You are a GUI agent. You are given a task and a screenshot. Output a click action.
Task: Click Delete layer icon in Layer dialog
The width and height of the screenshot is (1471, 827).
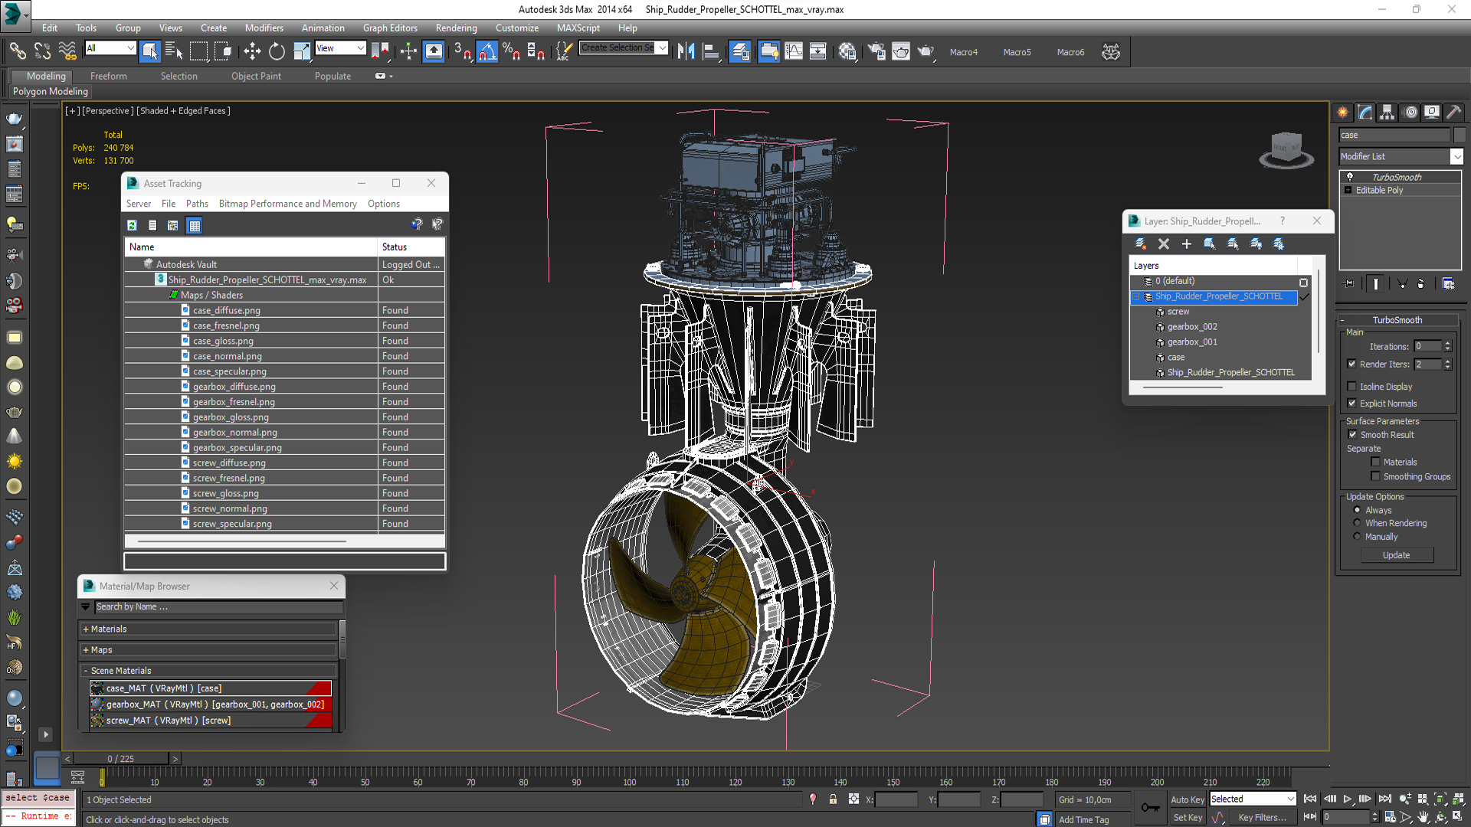pos(1164,244)
